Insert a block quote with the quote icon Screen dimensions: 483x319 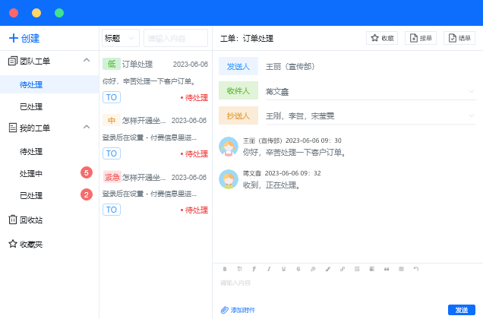click(387, 269)
